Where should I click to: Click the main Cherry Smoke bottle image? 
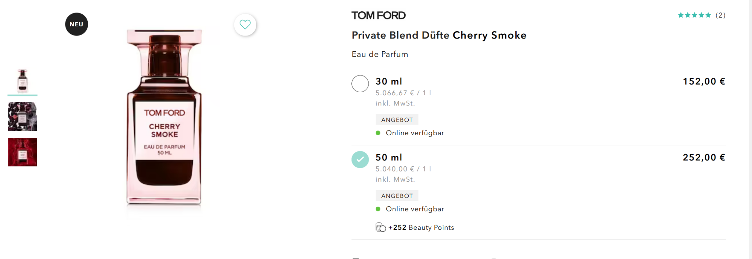(x=164, y=117)
